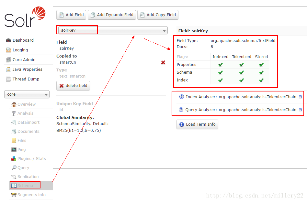Open the Segments info page
The image size is (307, 202).
[x=31, y=195]
